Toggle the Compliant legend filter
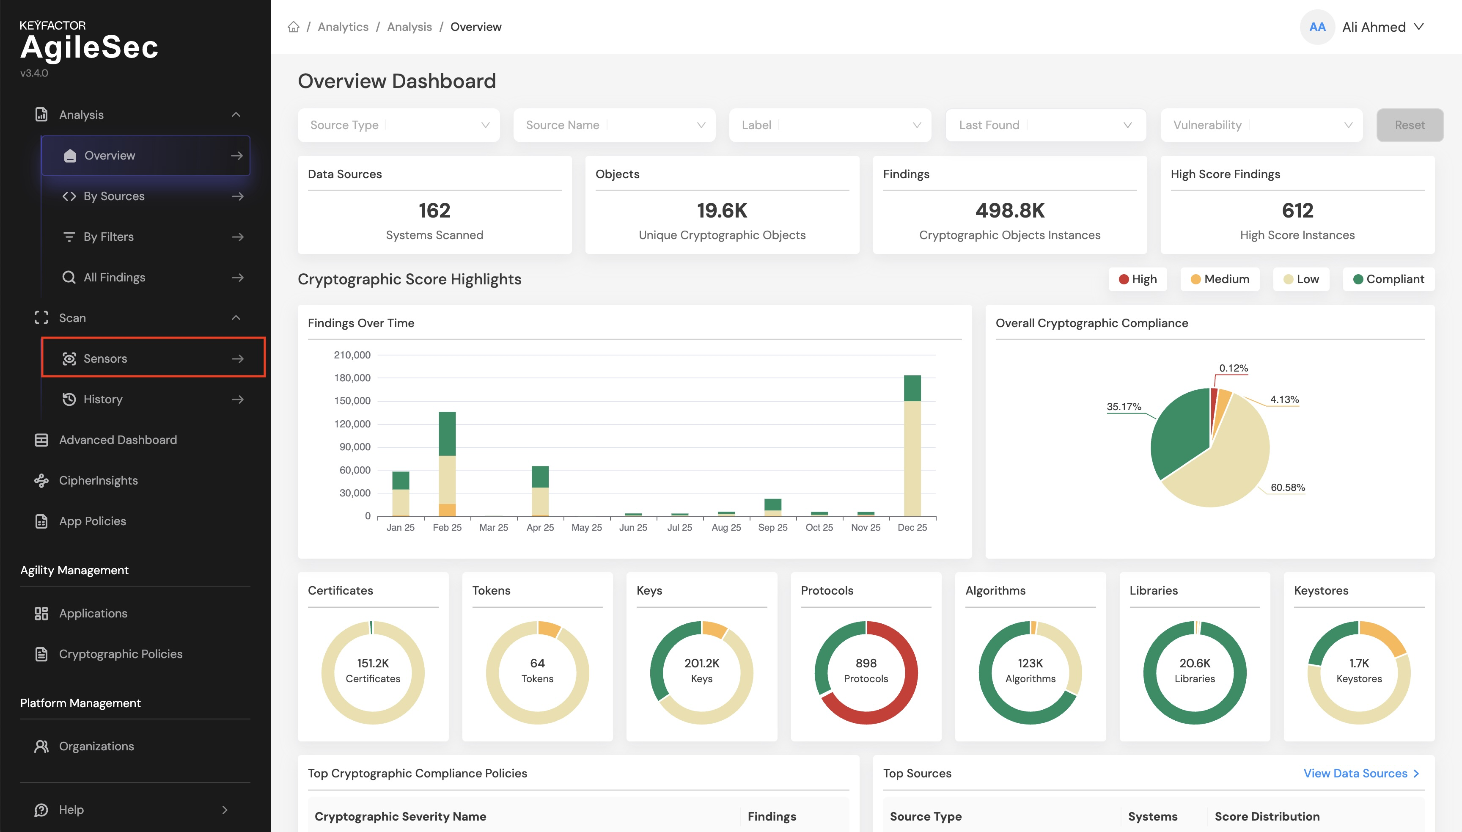Screen dimensions: 1462x832 (1388, 279)
